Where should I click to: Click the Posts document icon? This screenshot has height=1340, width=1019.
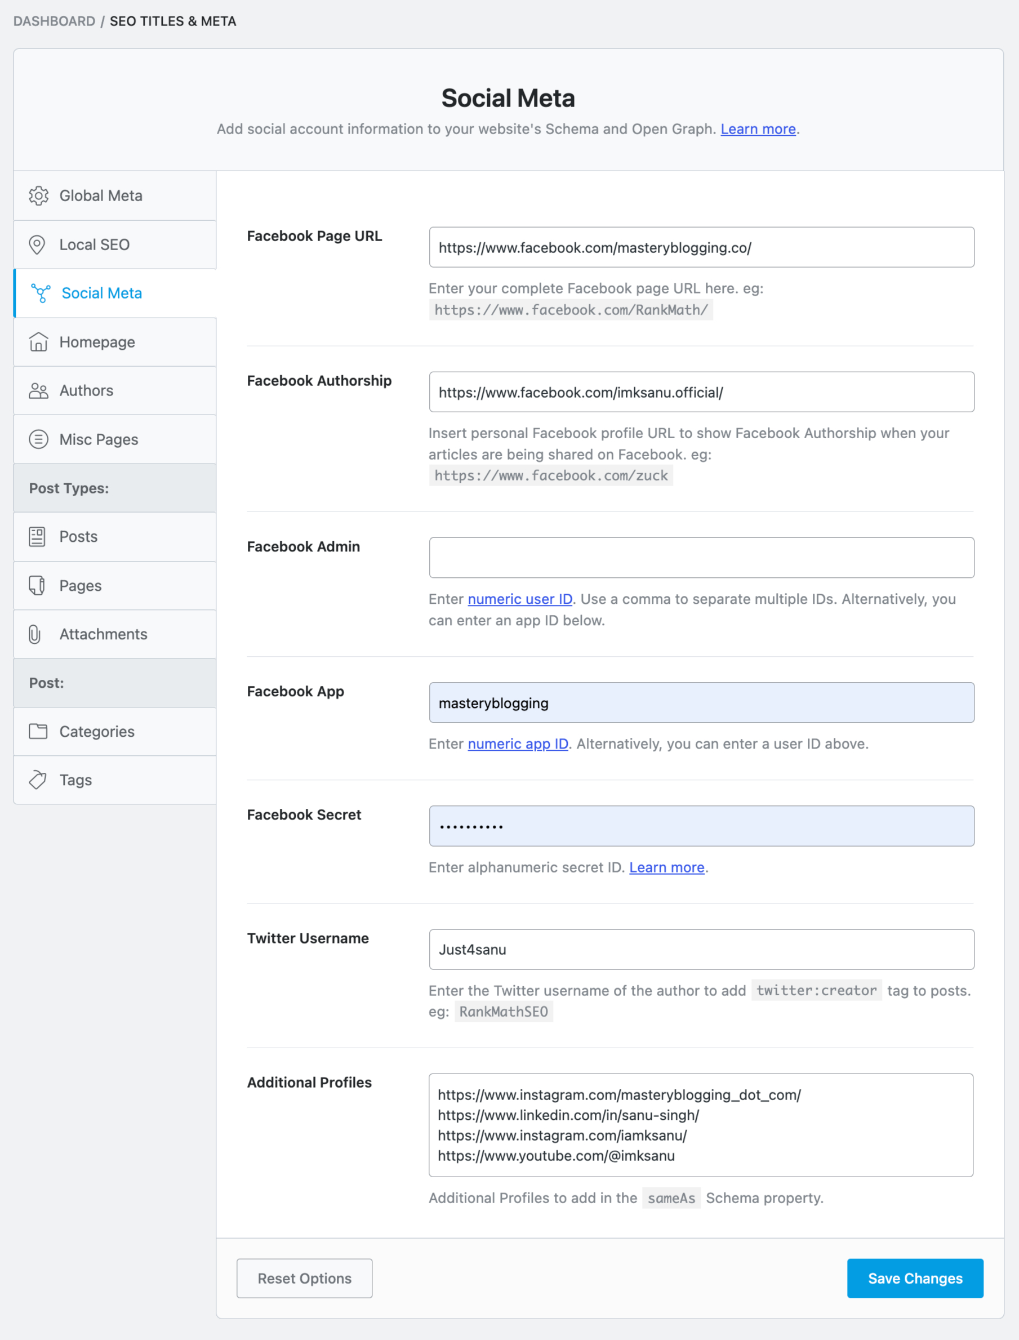tap(37, 537)
